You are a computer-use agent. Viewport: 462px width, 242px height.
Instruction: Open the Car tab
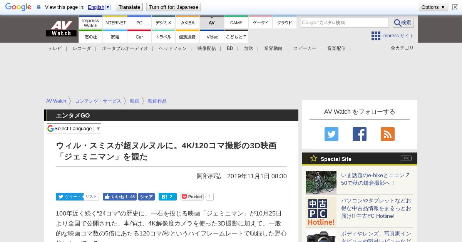[139, 36]
